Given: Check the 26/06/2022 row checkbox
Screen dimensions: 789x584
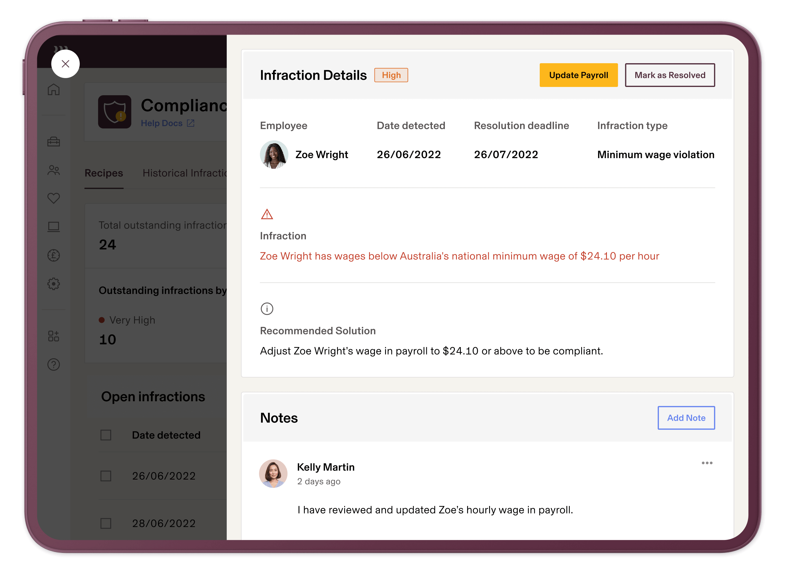Looking at the screenshot, I should pyautogui.click(x=106, y=476).
